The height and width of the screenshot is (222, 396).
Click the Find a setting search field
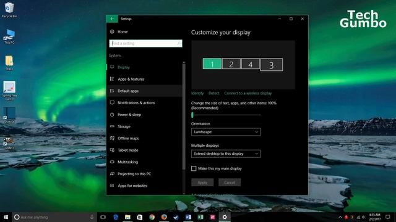(146, 43)
